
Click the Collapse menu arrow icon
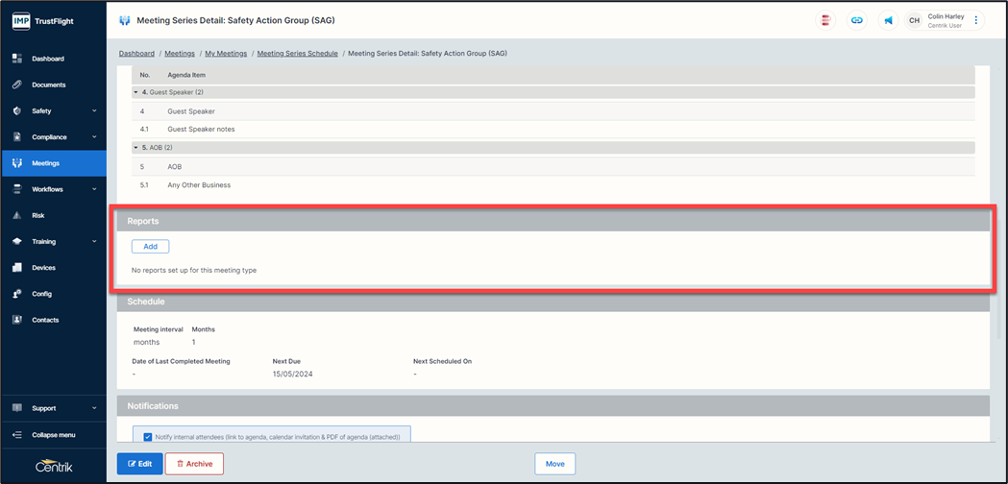(x=17, y=435)
